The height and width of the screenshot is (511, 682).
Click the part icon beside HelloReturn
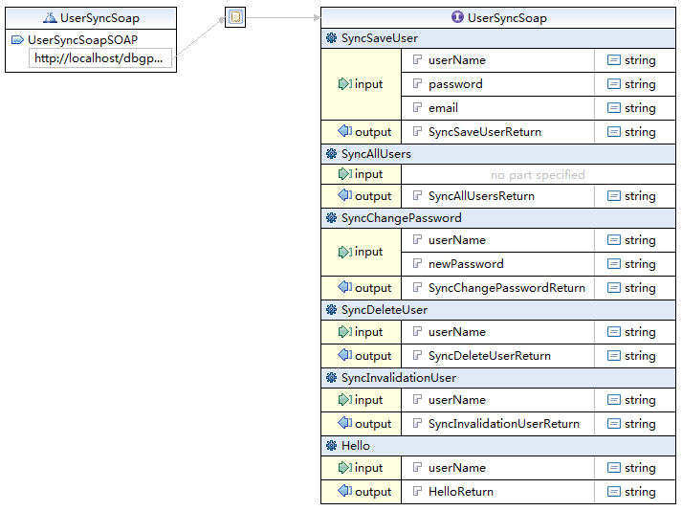[417, 491]
